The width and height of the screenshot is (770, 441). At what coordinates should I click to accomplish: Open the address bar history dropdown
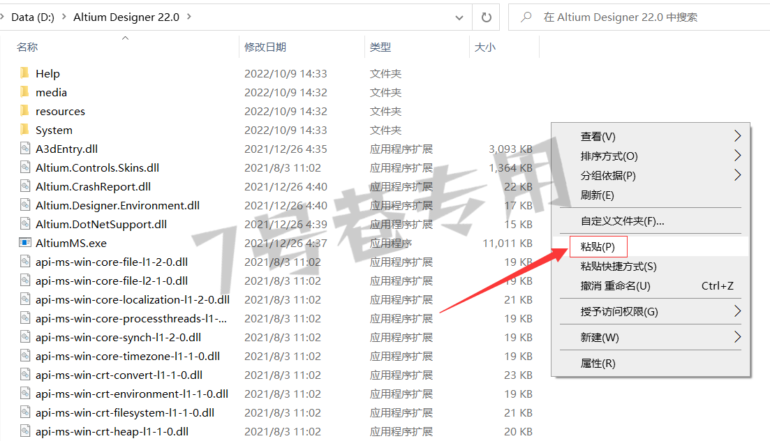pyautogui.click(x=459, y=17)
